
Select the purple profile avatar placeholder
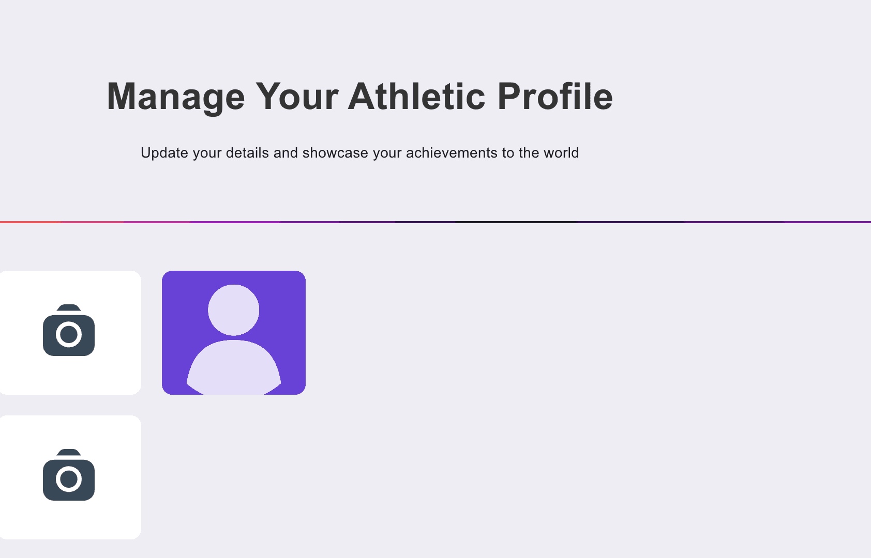(x=234, y=333)
